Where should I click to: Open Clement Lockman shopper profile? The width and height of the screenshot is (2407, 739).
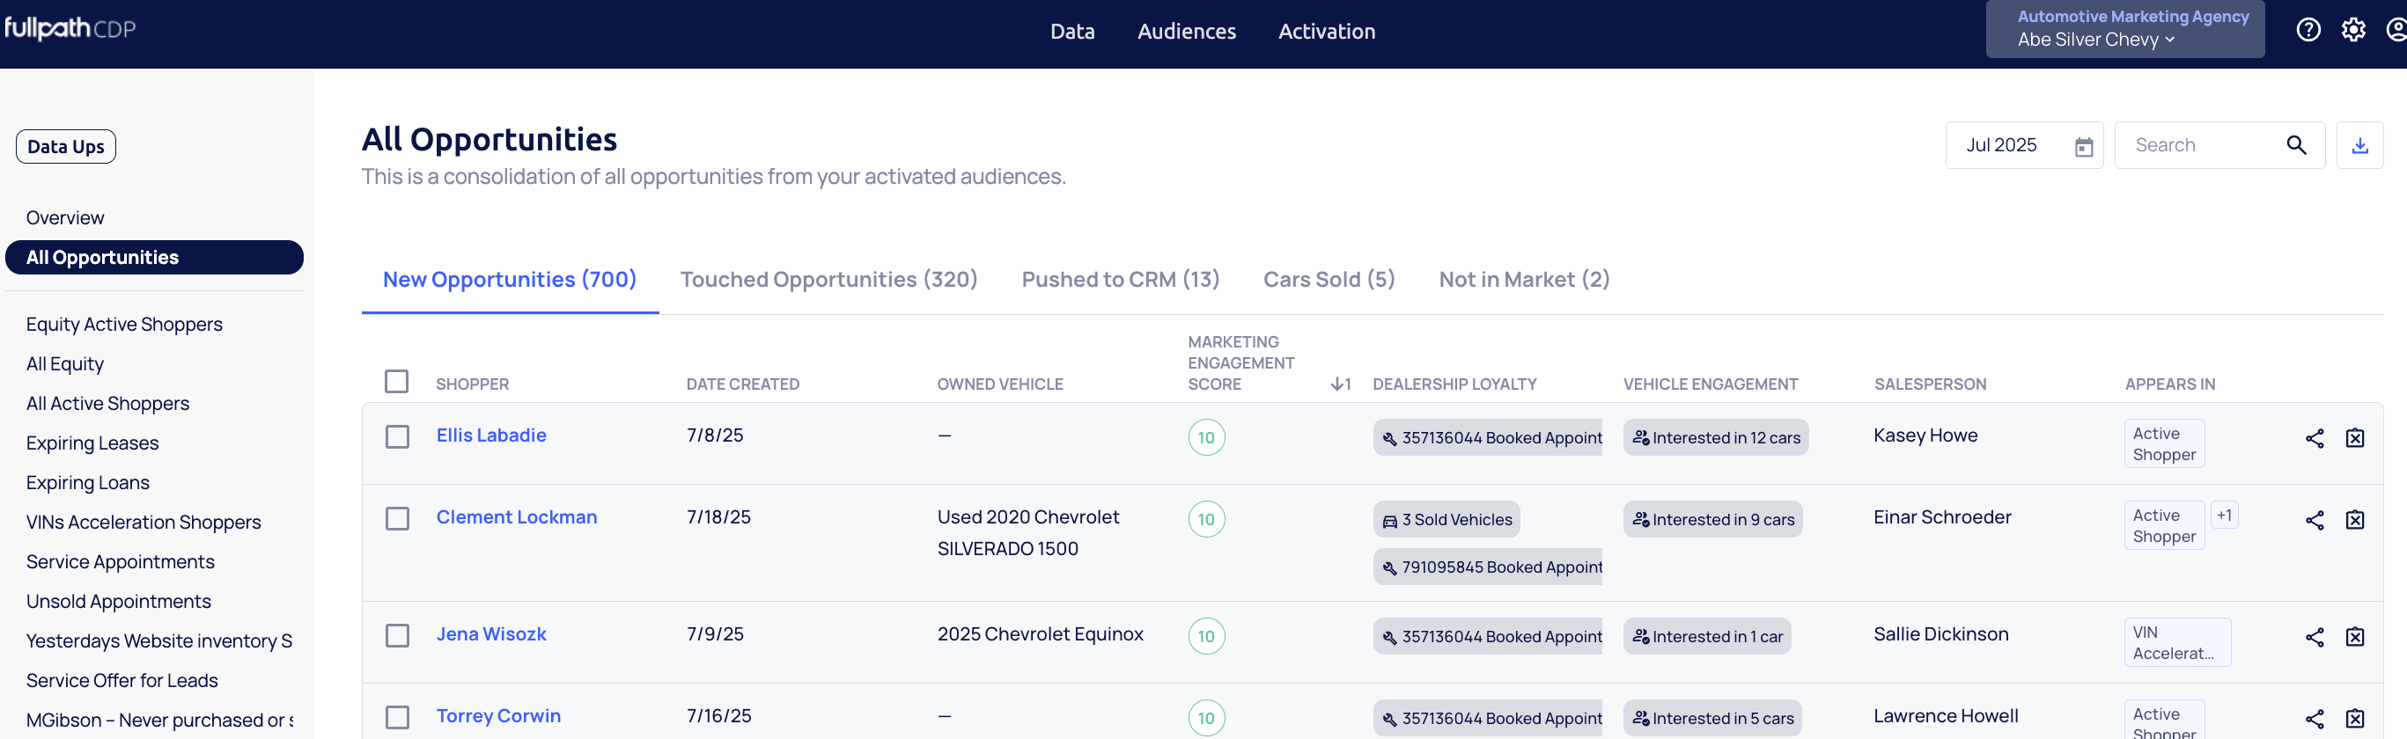coord(516,516)
